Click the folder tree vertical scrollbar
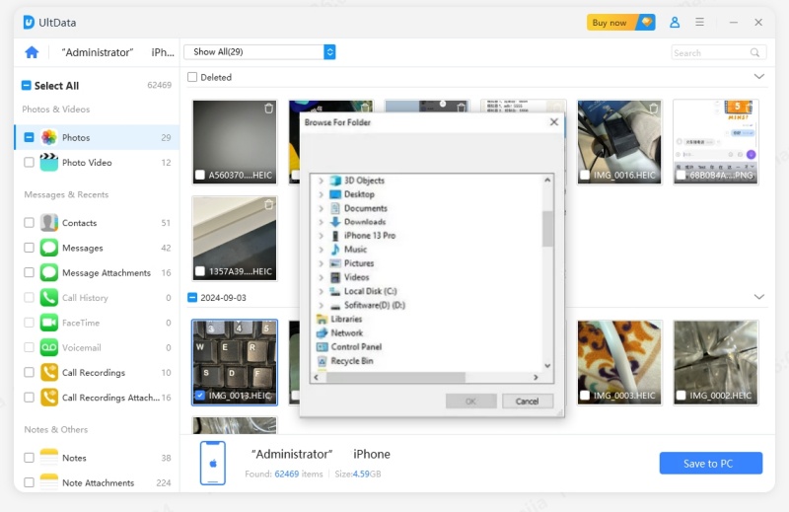This screenshot has height=512, width=789. (548, 227)
